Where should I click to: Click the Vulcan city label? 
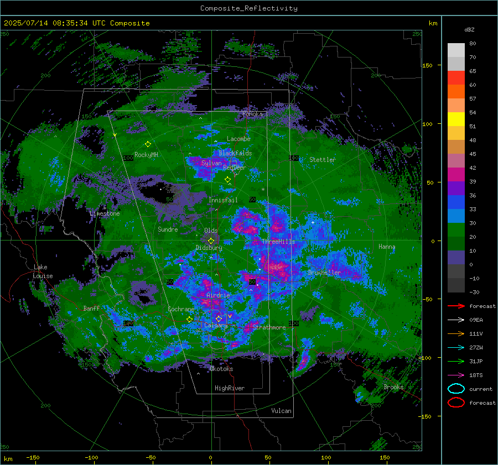pos(281,411)
